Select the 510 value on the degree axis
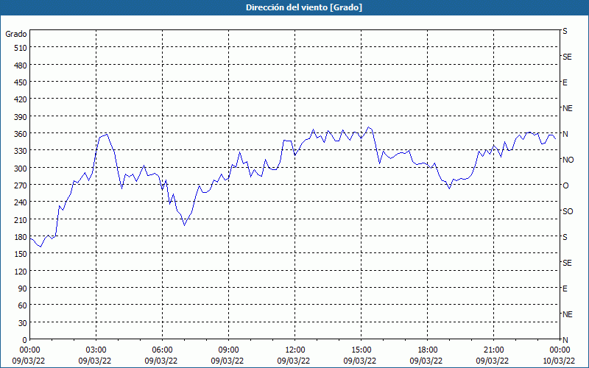 point(21,48)
